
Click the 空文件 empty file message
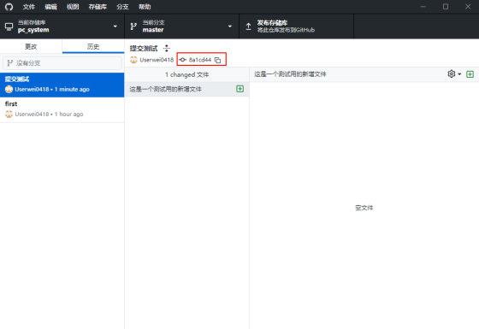364,208
